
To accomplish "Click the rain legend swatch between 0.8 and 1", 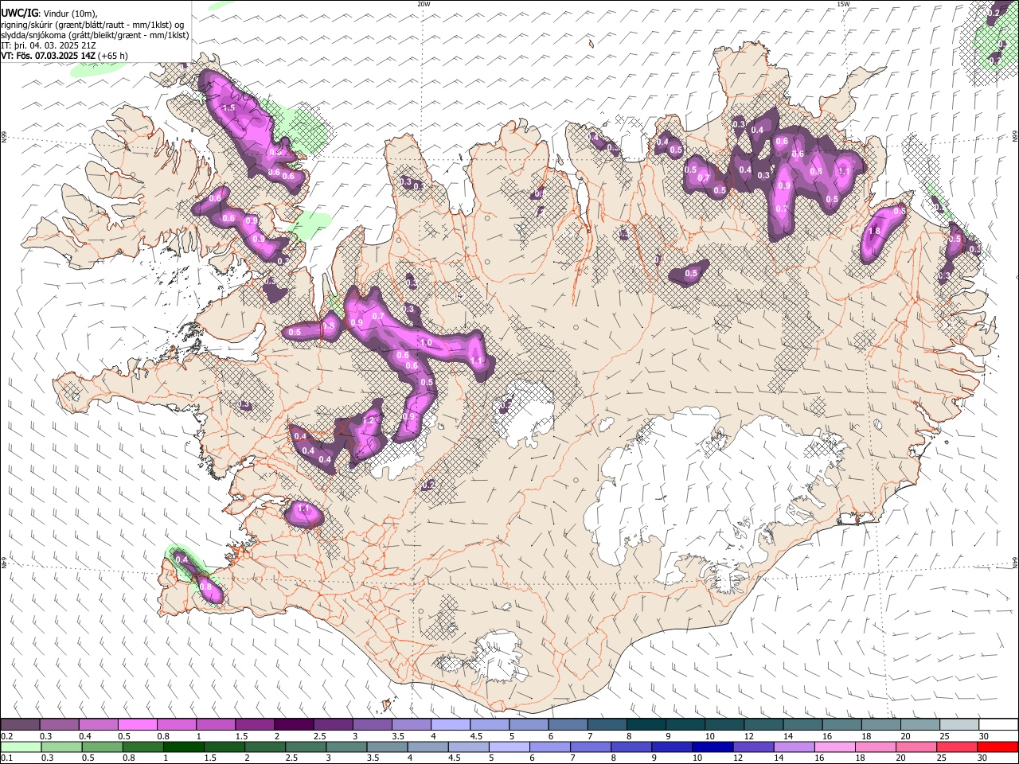I will click(143, 746).
